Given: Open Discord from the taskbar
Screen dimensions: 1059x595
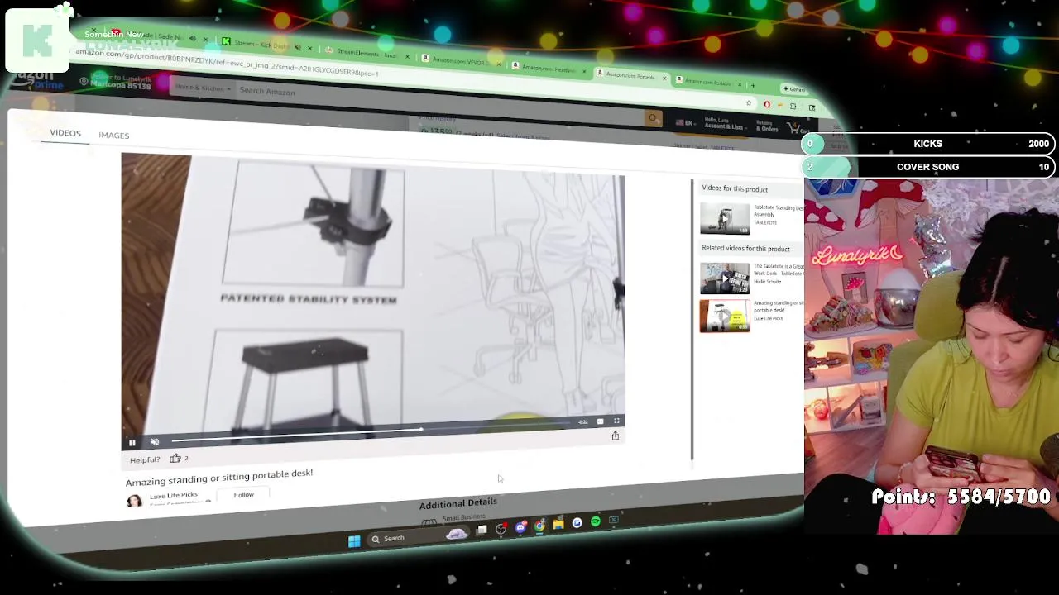Looking at the screenshot, I should [x=520, y=527].
